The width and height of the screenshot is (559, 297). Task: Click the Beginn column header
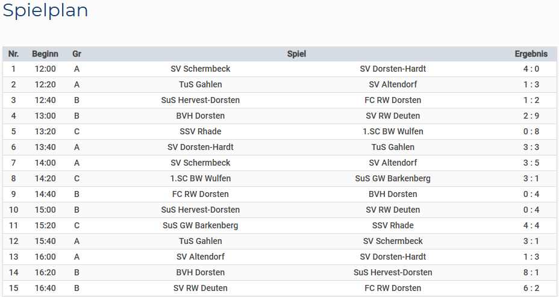tap(45, 54)
